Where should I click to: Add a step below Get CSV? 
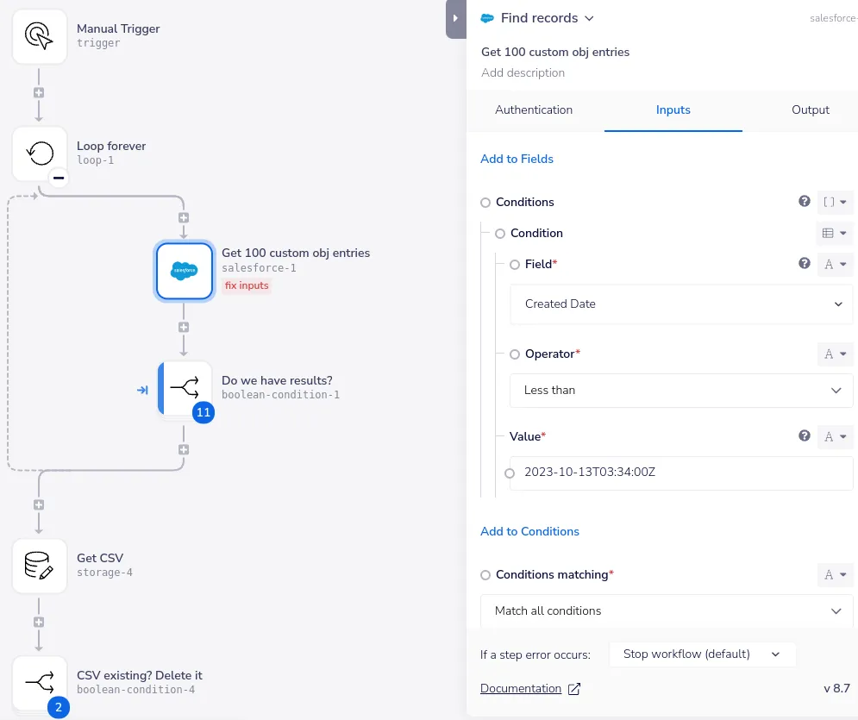pos(39,622)
